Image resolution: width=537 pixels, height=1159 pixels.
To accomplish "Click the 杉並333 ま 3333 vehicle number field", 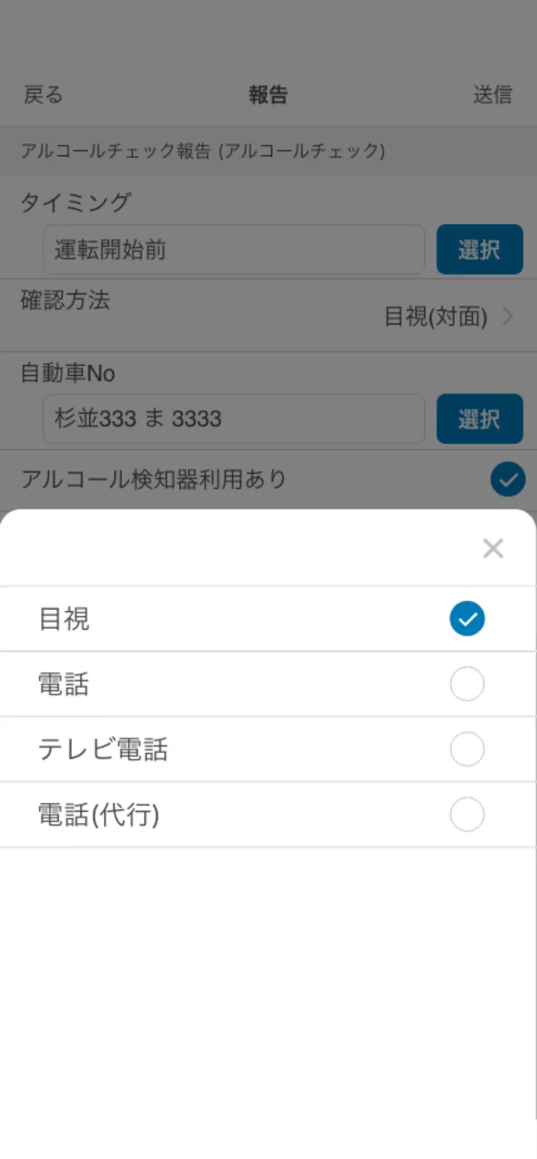I will (234, 419).
